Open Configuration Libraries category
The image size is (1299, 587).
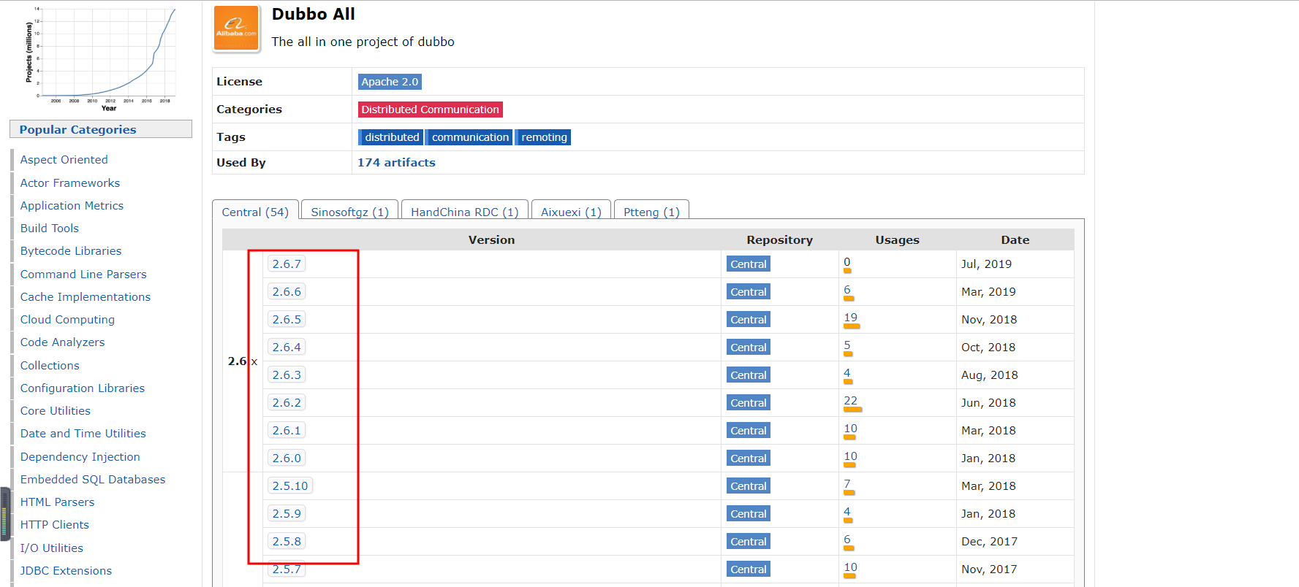(83, 388)
